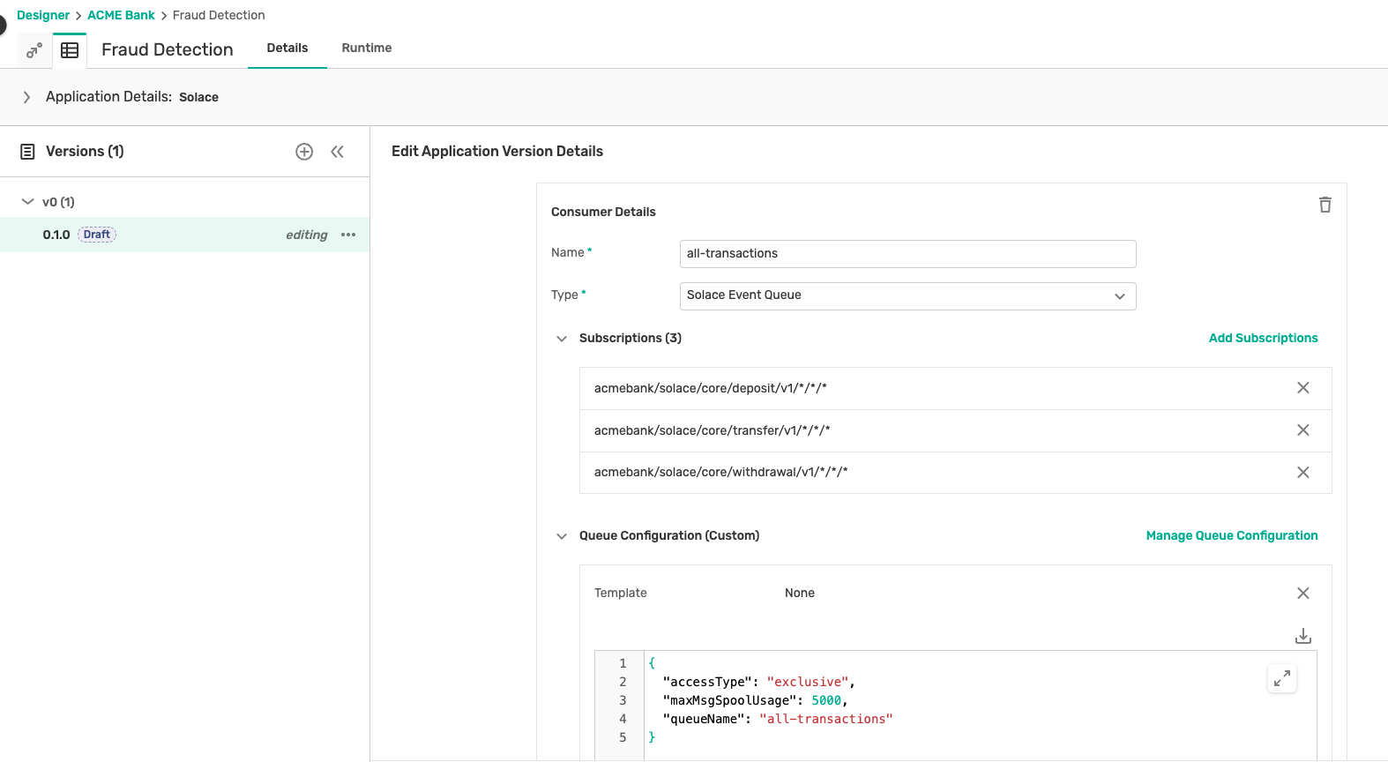Collapse the v0 version group
The image size is (1388, 762).
coord(27,202)
